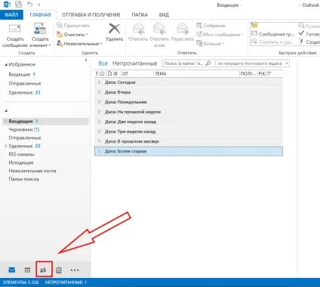The width and height of the screenshot is (320, 287).
Task: Open Очистить dropdown
Action: tap(72, 35)
